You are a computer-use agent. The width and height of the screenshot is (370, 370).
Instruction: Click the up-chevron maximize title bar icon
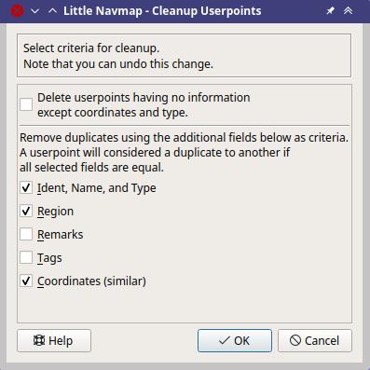click(x=52, y=11)
